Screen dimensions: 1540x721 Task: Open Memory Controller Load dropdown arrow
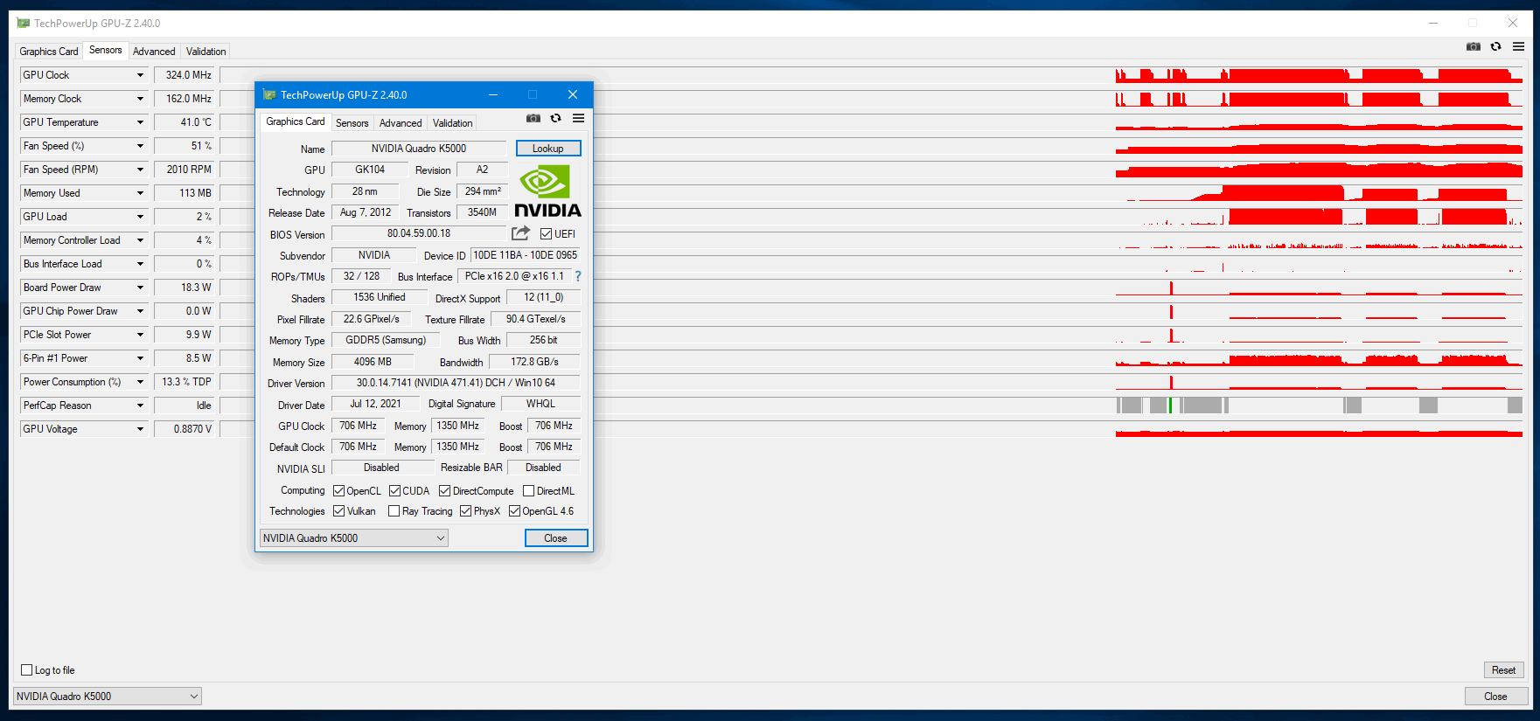[140, 240]
